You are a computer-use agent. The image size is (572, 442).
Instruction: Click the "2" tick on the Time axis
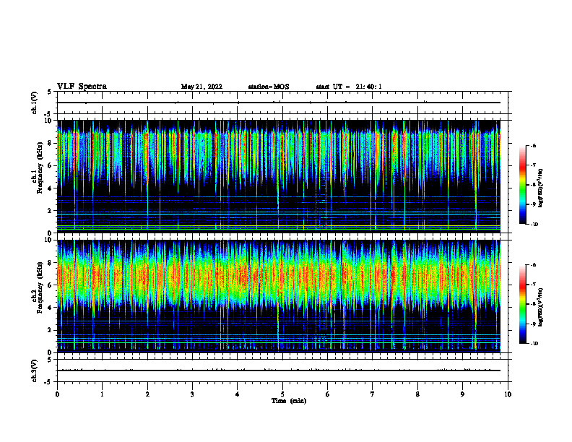pos(147,394)
